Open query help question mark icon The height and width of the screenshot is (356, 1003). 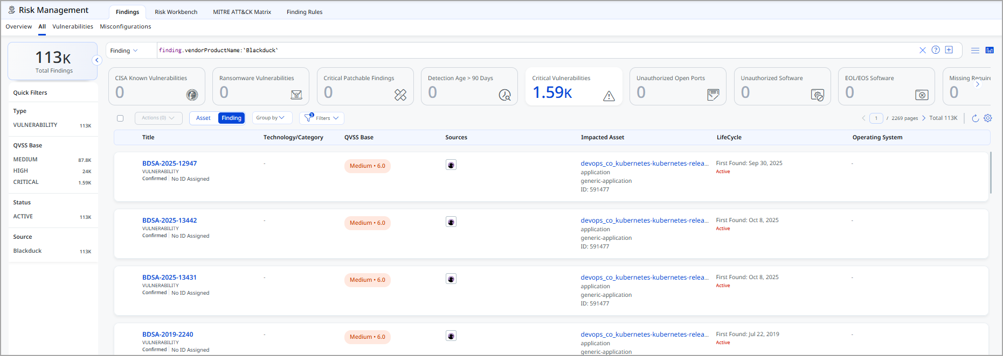tap(936, 50)
